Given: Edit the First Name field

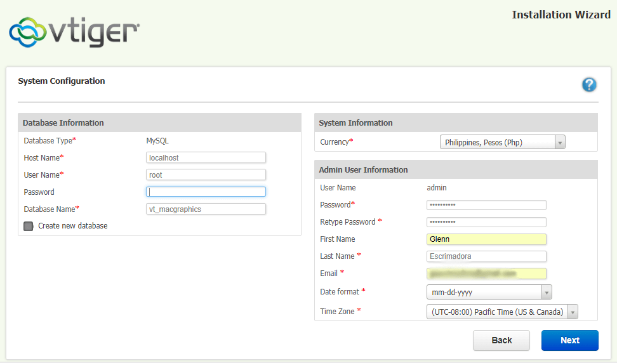Looking at the screenshot, I should click(x=486, y=239).
